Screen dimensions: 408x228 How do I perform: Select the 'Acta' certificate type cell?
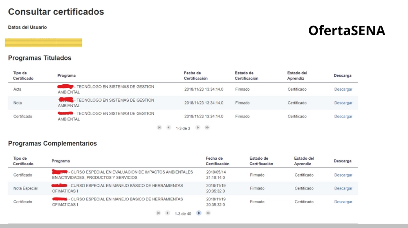coord(17,89)
